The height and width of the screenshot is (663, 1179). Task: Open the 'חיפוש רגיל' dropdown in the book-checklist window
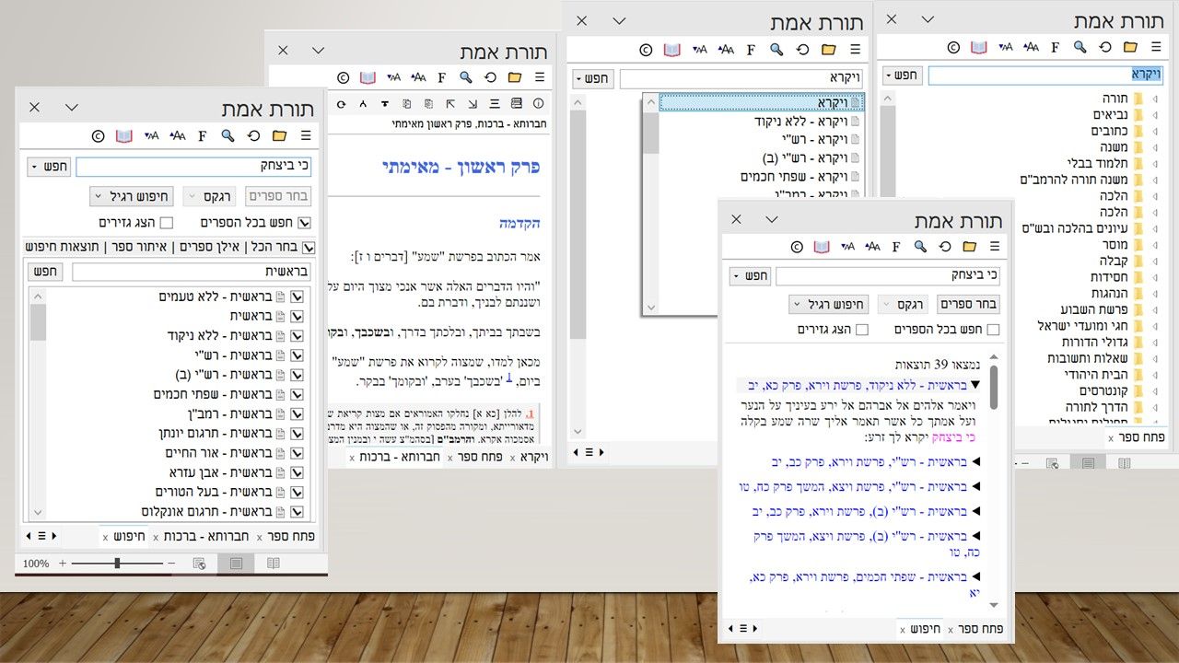click(131, 196)
